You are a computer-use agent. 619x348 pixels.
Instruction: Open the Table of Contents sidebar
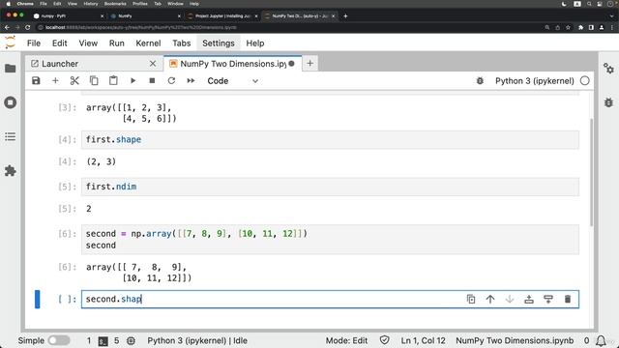pyautogui.click(x=11, y=137)
